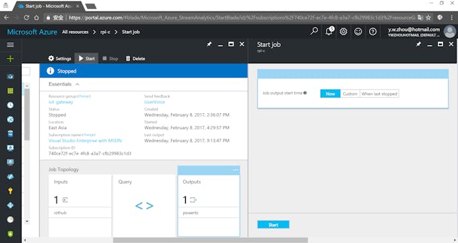Open the Chrome three-dot menu
This screenshot has height=243, width=458.
(x=451, y=18)
